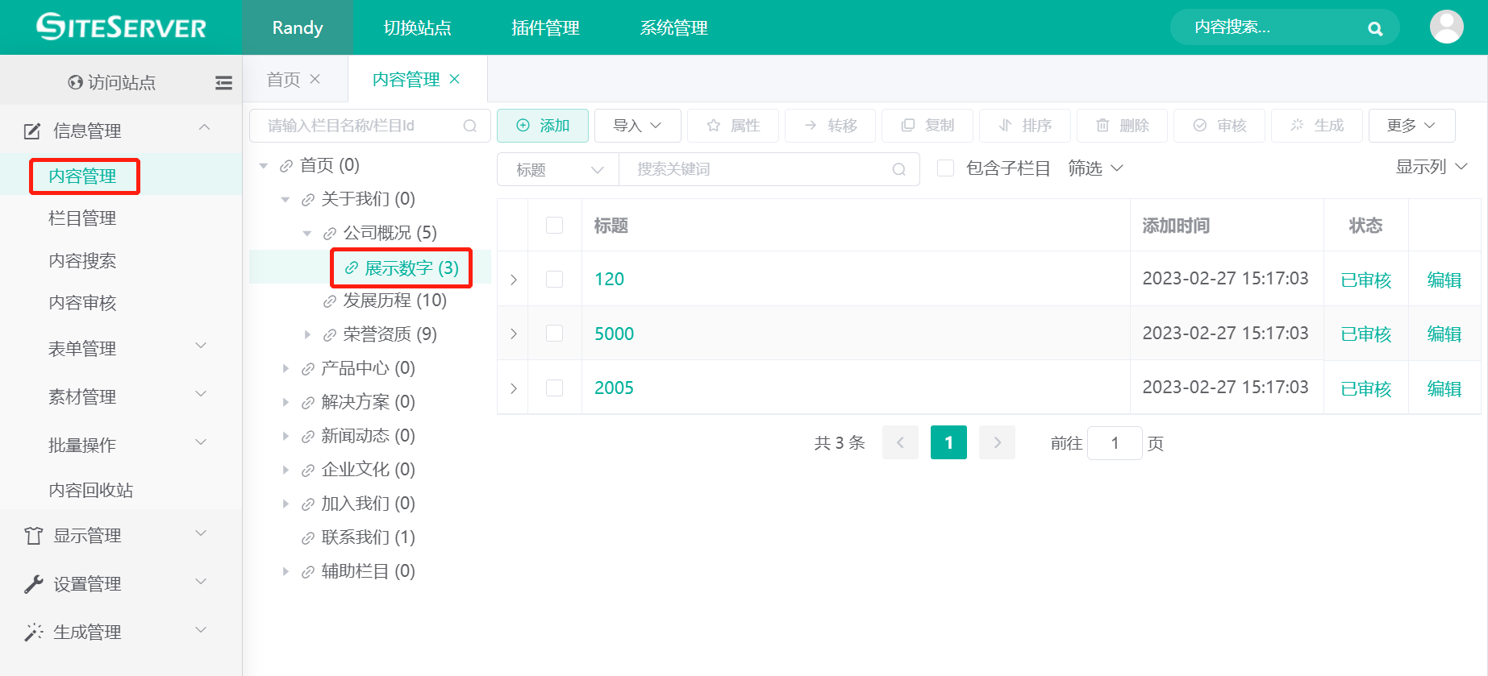Screen dimensions: 1488x676
Task: Click the column search magnifier icon
Action: (470, 126)
